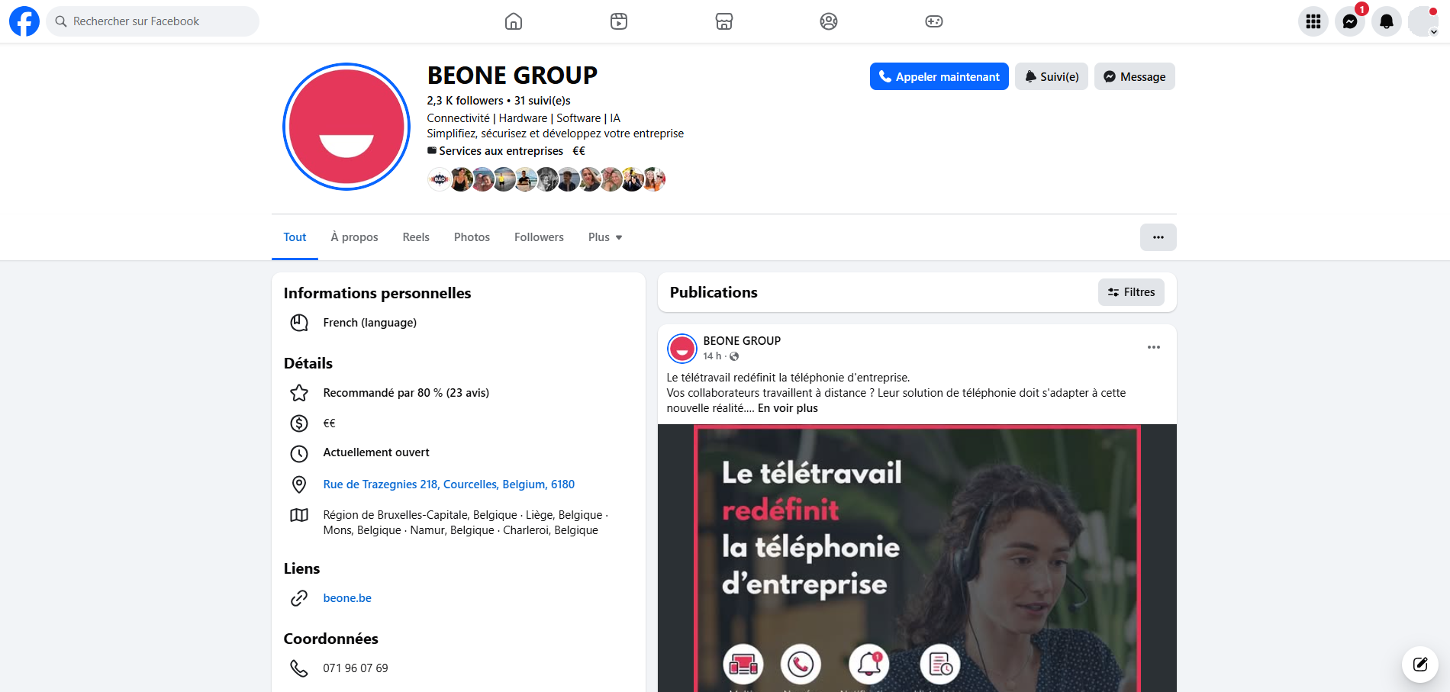Open the Notifications bell icon
Viewport: 1450px width, 692px height.
point(1387,21)
